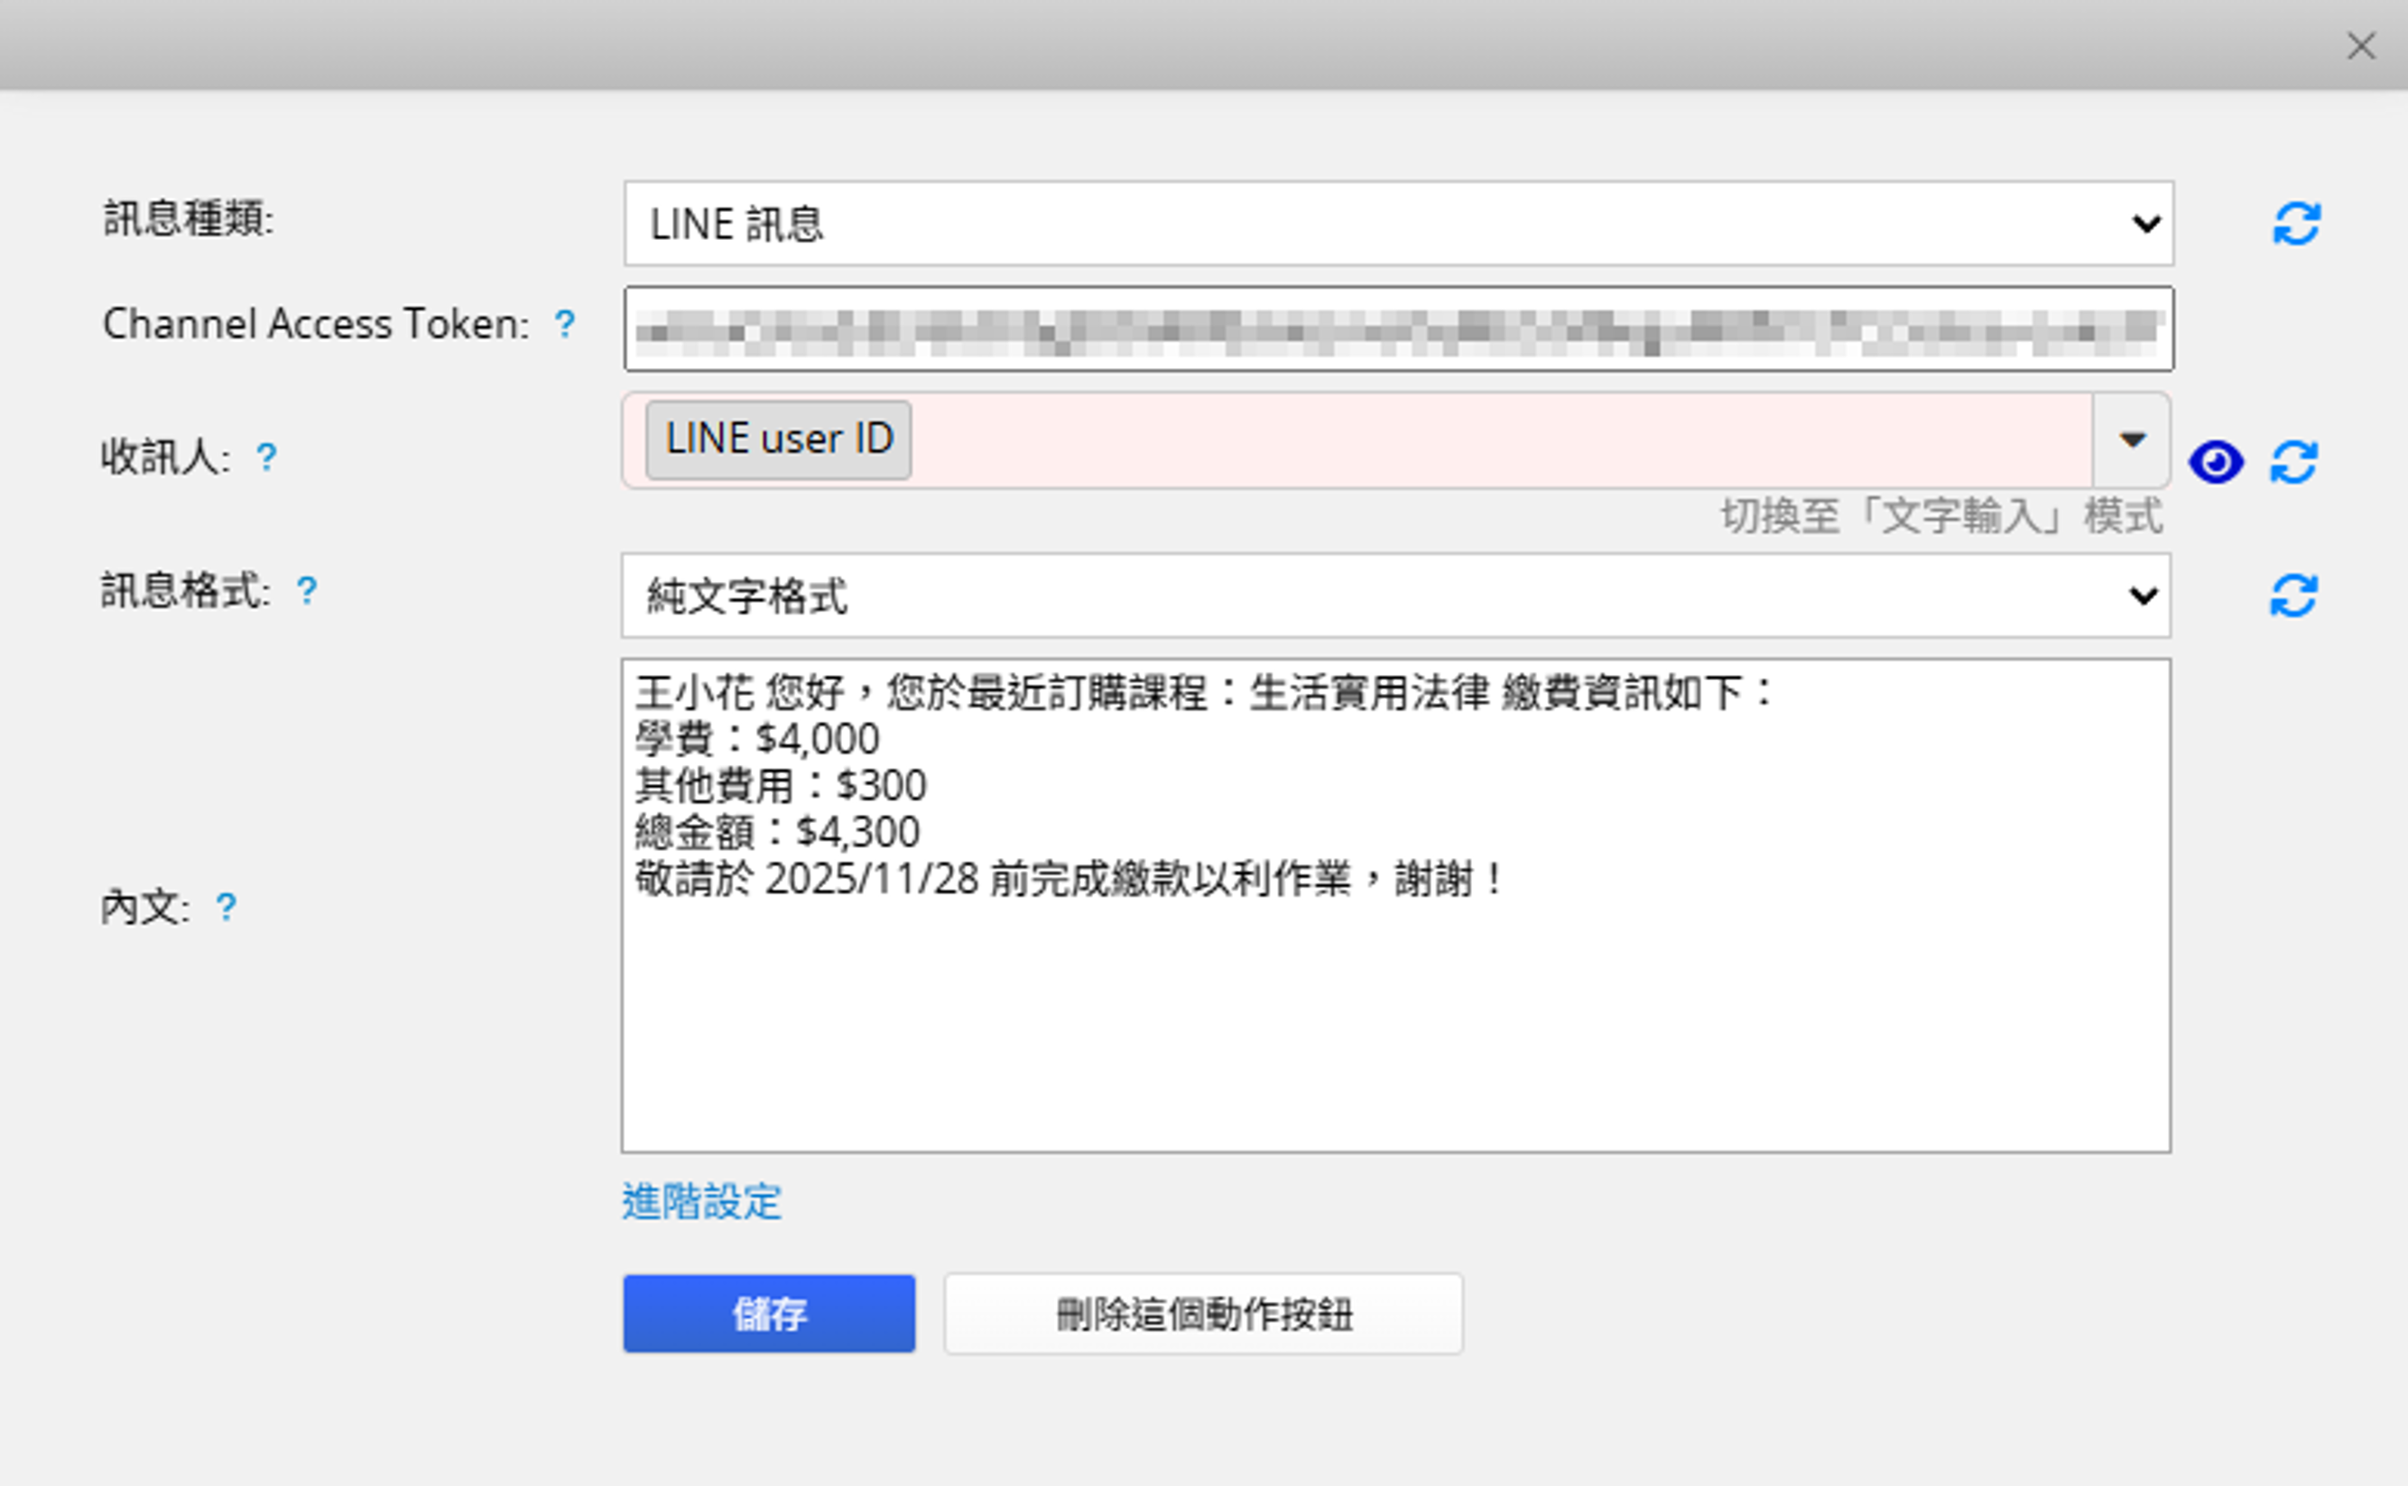Open the 訊息種類 LINE 訊息 dropdown
The image size is (2408, 1486).
(1396, 223)
